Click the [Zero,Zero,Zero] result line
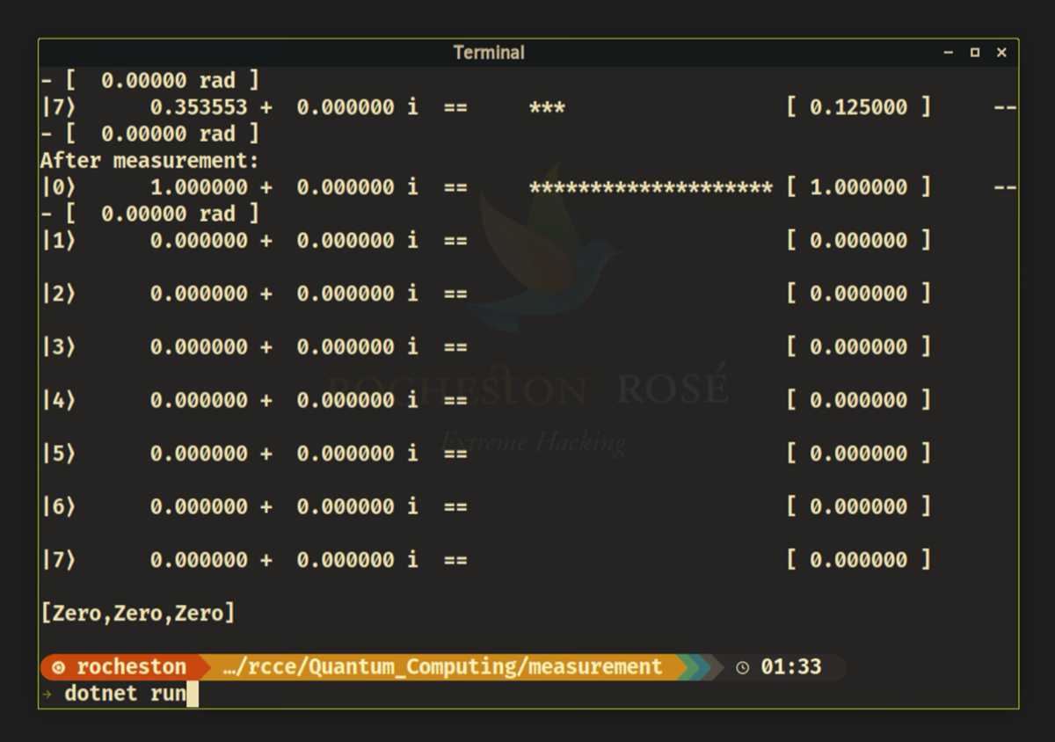Image resolution: width=1055 pixels, height=742 pixels. pos(138,613)
